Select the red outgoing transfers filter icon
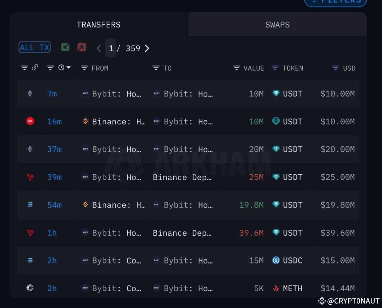 [x=81, y=47]
